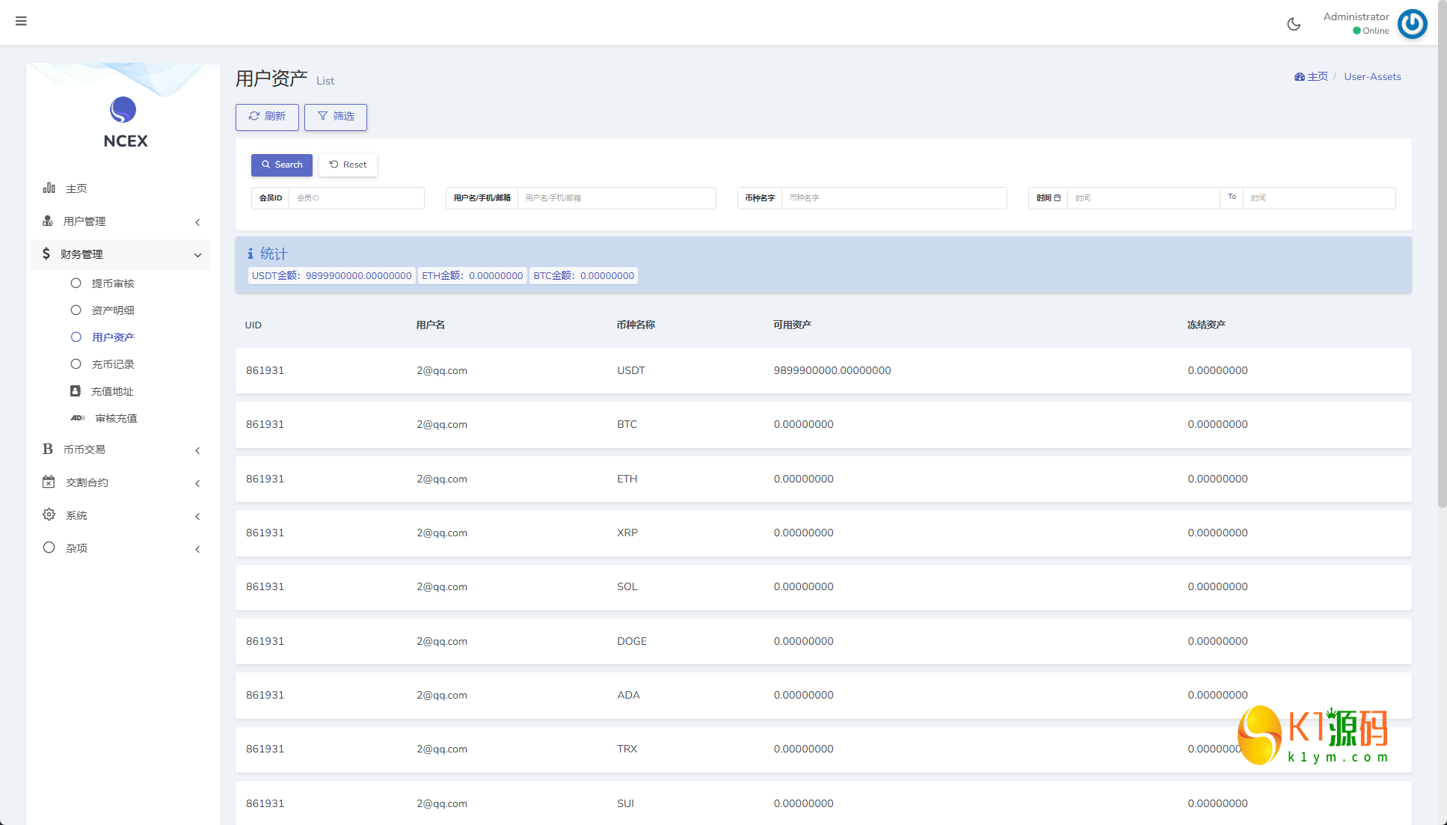Viewport: 1447px width, 825px height.
Task: Click the circle icon beside 充币记录
Action: pyautogui.click(x=76, y=364)
